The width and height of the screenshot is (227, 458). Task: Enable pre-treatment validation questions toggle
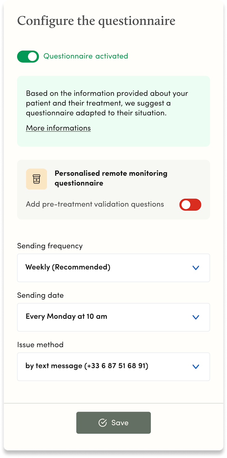pos(190,205)
